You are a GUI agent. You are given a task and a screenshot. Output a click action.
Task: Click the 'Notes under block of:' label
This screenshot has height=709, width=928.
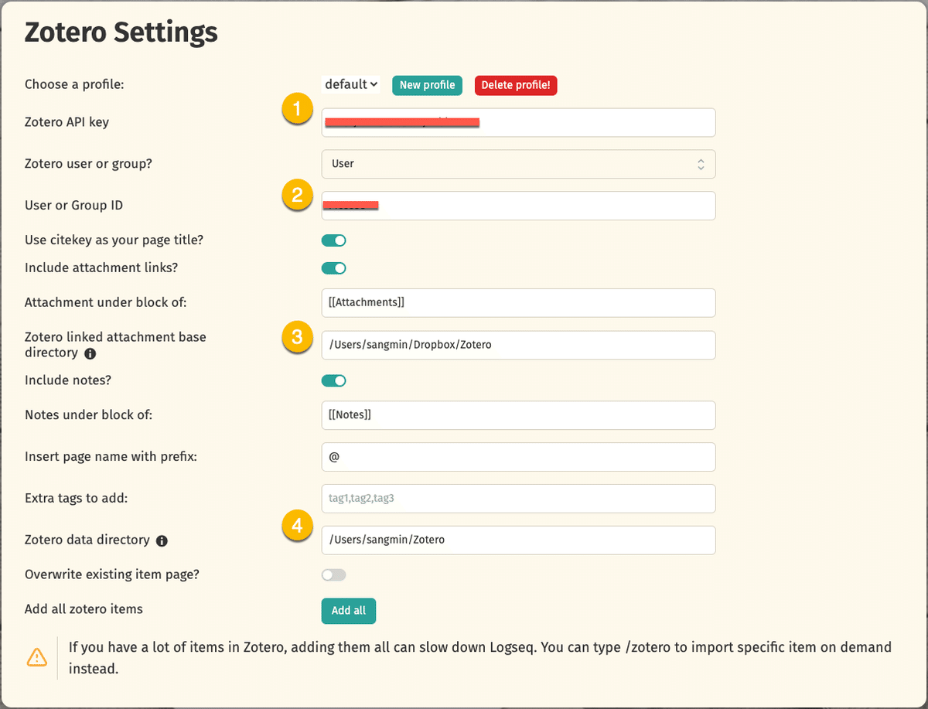89,415
